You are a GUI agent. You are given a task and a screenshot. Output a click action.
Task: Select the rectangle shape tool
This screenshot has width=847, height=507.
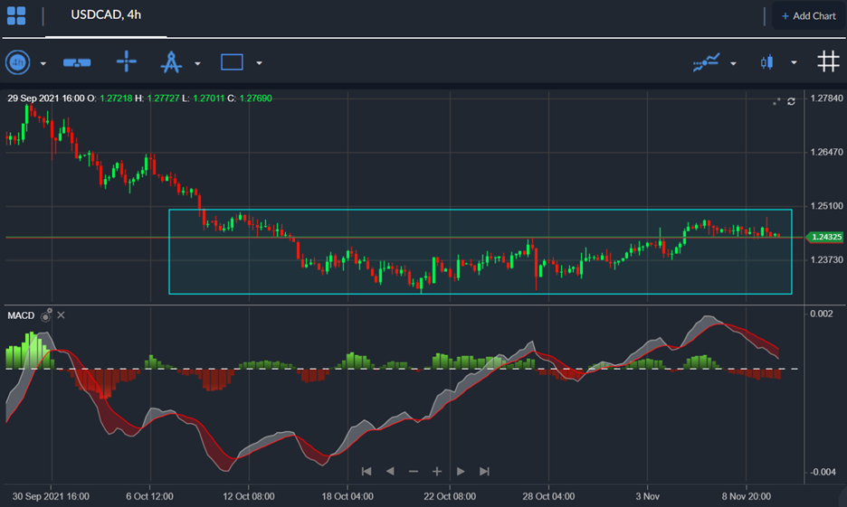point(232,62)
